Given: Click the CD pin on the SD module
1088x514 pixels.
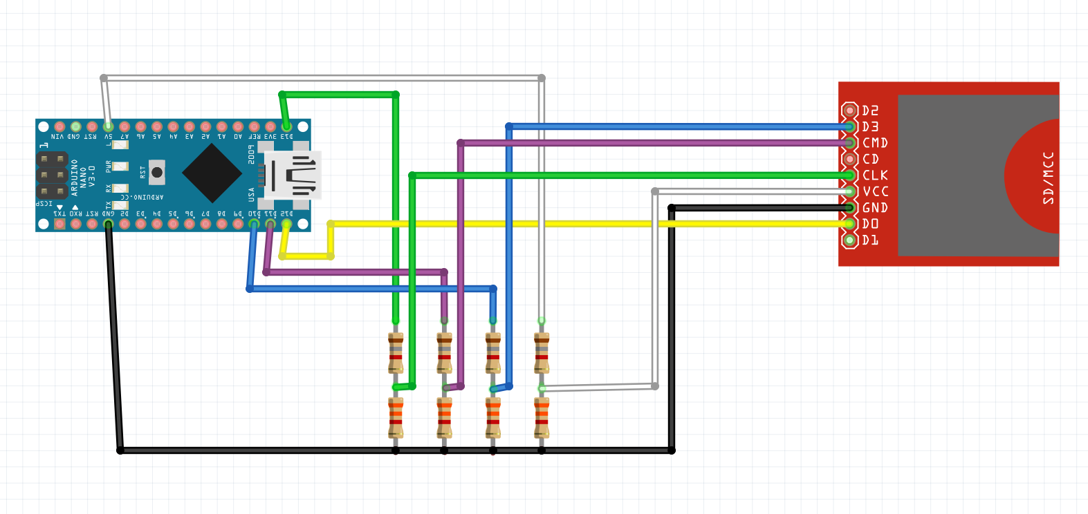Looking at the screenshot, I should coord(849,159).
